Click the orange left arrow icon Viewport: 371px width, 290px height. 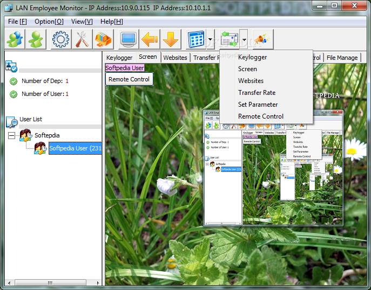point(150,39)
